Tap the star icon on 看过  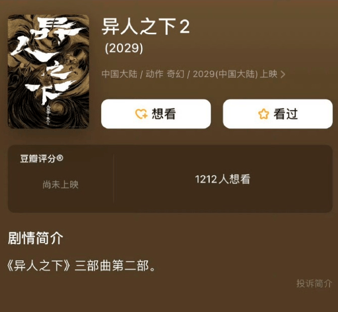(x=264, y=114)
